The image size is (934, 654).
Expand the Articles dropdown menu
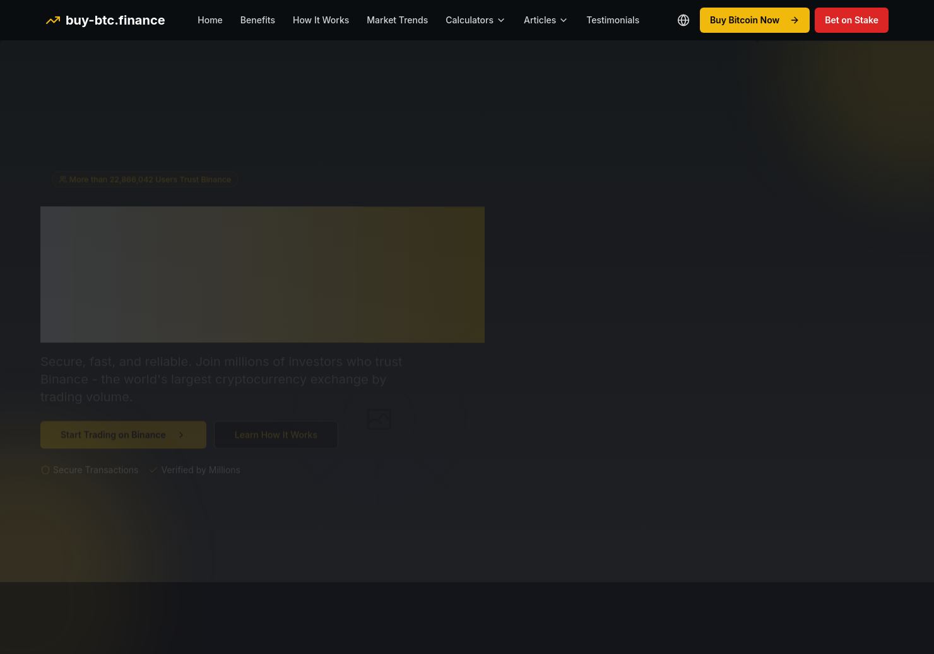pos(546,20)
